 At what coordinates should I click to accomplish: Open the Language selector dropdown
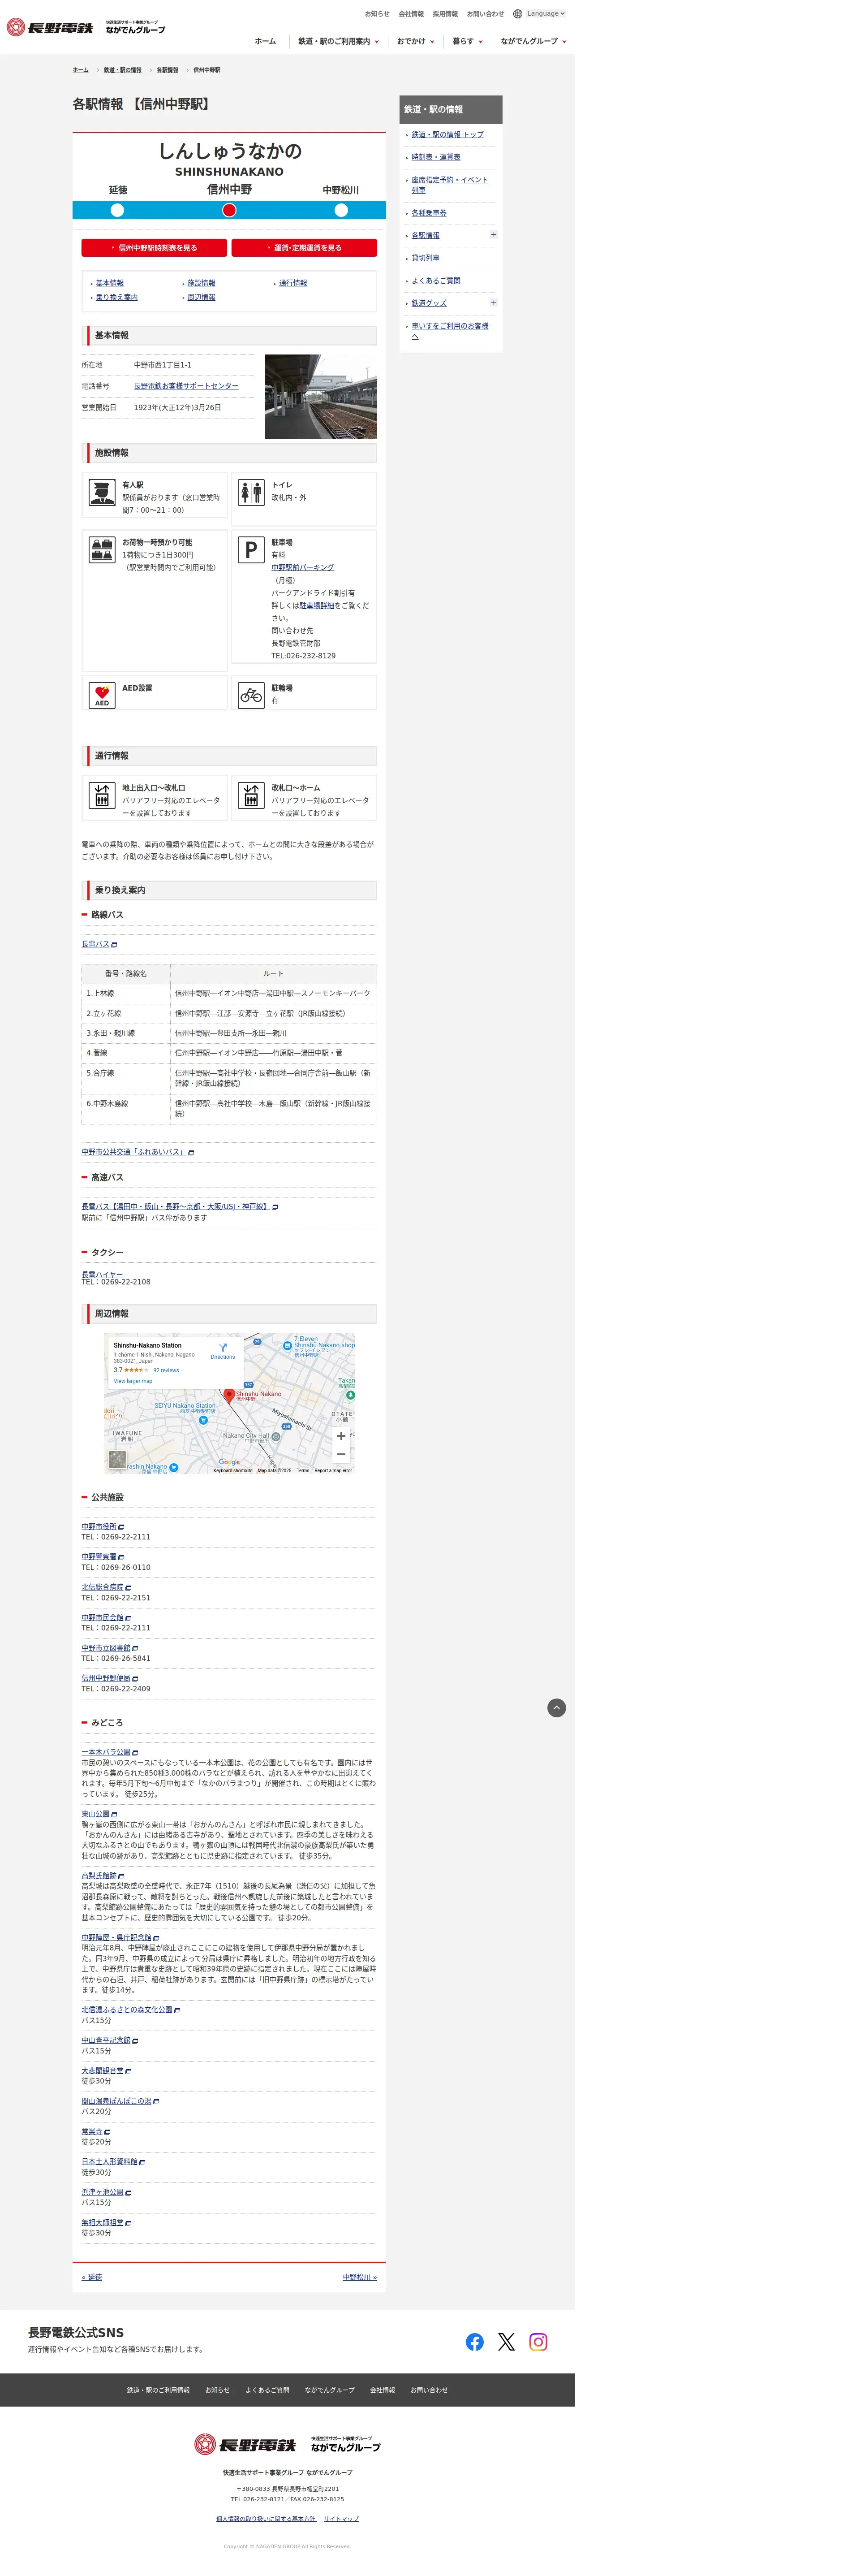(545, 14)
